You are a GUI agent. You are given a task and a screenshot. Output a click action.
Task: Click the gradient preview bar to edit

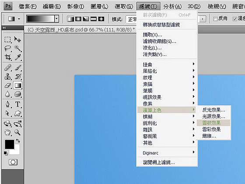pos(40,19)
